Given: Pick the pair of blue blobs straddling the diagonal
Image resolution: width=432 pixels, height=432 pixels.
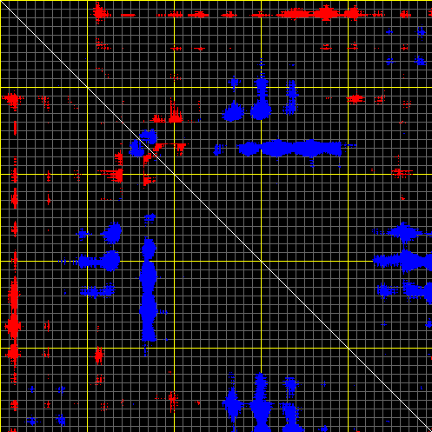Looking at the screenshot, I should (143, 143).
